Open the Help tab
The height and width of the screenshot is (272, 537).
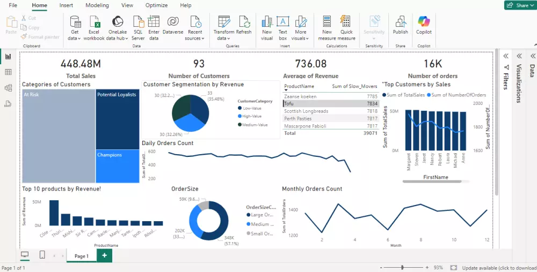tap(186, 5)
